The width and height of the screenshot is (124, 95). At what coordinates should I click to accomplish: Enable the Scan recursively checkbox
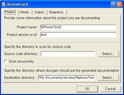coord(6,62)
